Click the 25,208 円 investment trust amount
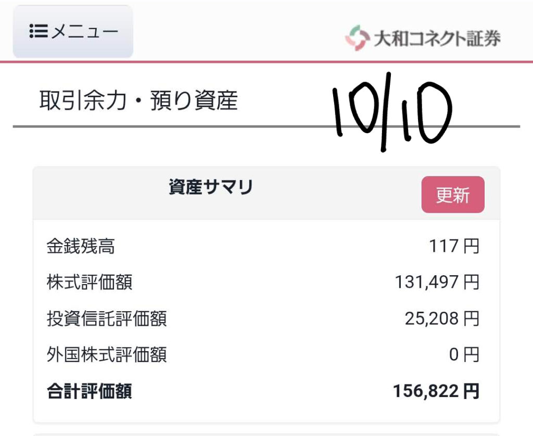The height and width of the screenshot is (436, 533). [x=442, y=318]
